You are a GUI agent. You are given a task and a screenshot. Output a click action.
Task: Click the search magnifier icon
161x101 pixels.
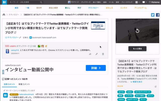pyautogui.click(x=41, y=2)
